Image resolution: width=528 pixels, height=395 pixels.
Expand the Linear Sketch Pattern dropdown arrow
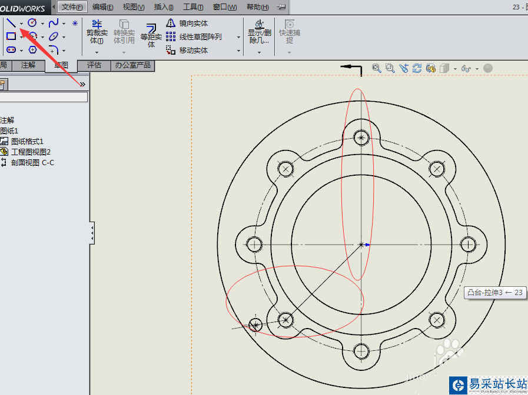click(238, 37)
